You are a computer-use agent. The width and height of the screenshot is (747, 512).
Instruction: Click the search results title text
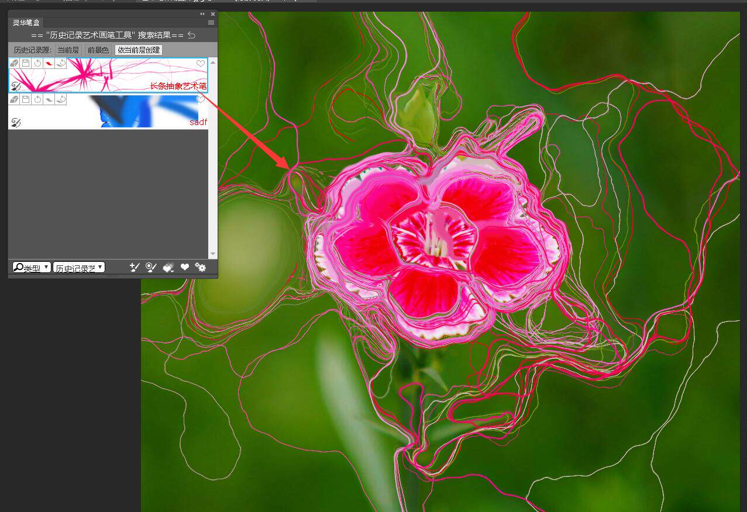point(108,36)
